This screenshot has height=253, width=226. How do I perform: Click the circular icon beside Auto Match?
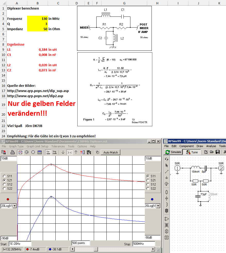click(97, 152)
